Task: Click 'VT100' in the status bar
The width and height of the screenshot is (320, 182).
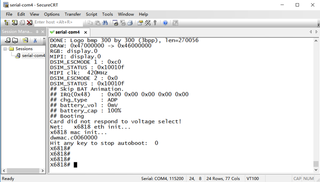Action: [x=253, y=178]
